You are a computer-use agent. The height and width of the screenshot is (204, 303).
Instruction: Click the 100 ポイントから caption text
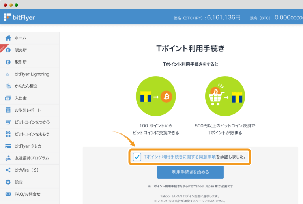point(156,126)
